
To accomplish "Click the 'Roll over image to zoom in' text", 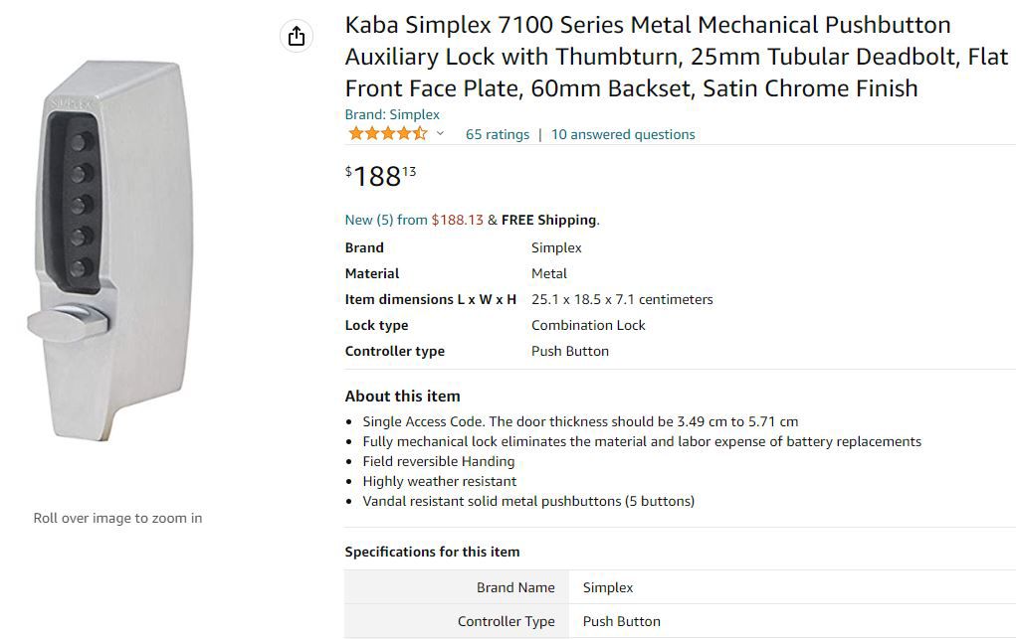I will point(117,518).
